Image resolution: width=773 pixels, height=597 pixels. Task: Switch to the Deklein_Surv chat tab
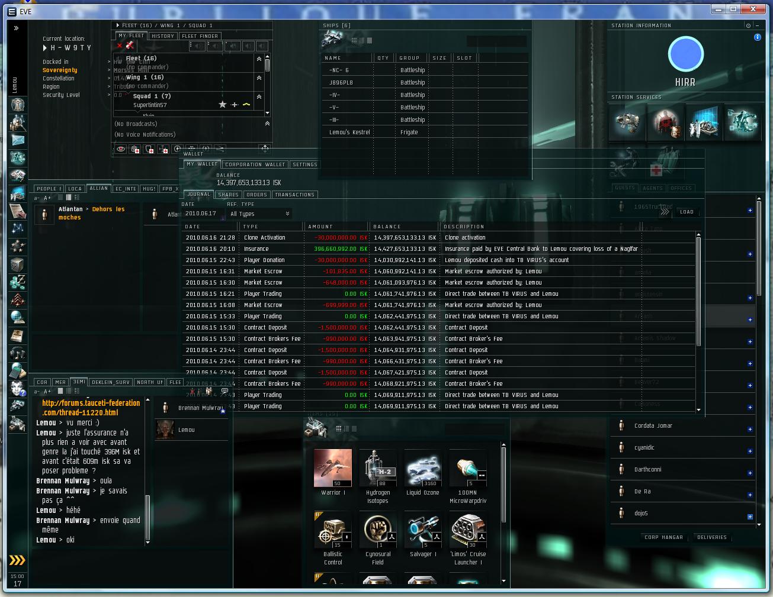(111, 382)
